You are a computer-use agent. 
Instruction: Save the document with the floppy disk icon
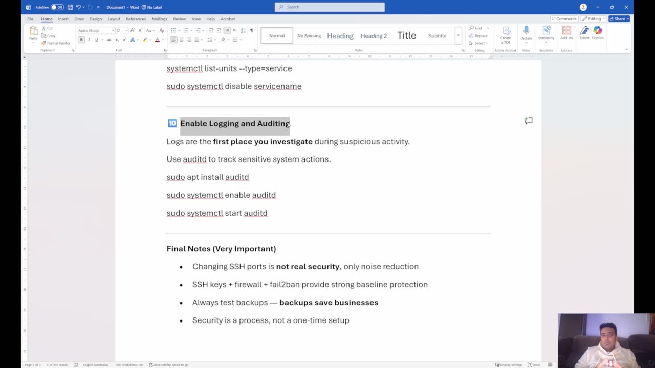[70, 7]
